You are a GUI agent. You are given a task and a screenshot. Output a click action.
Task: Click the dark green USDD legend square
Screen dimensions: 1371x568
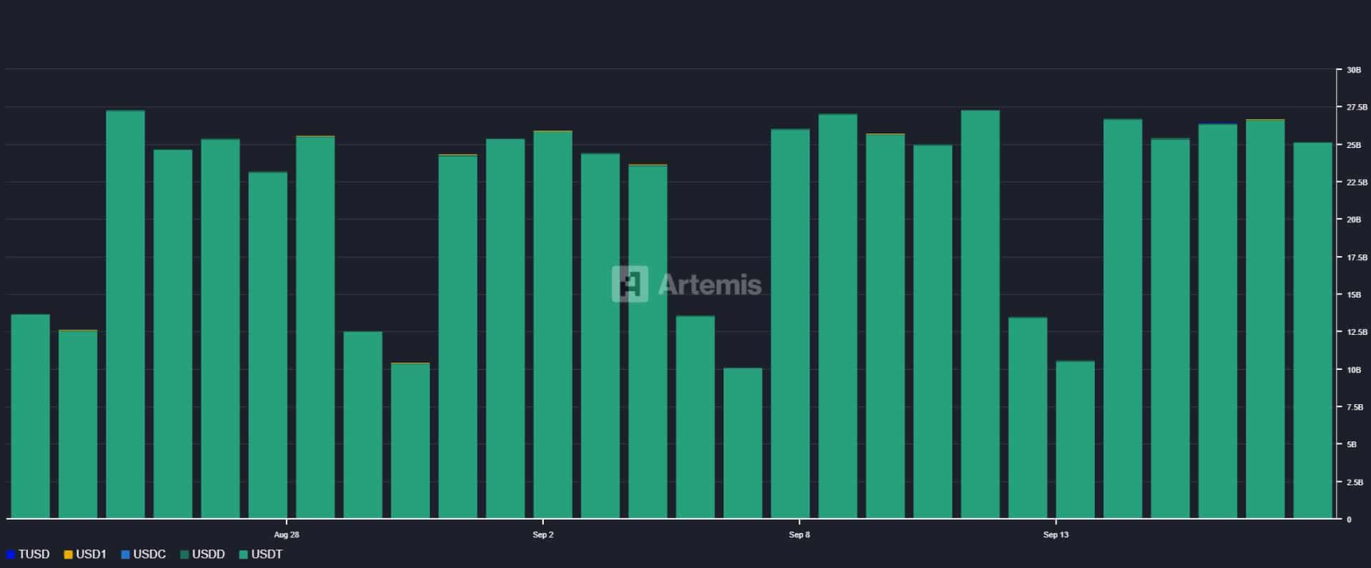coord(185,554)
